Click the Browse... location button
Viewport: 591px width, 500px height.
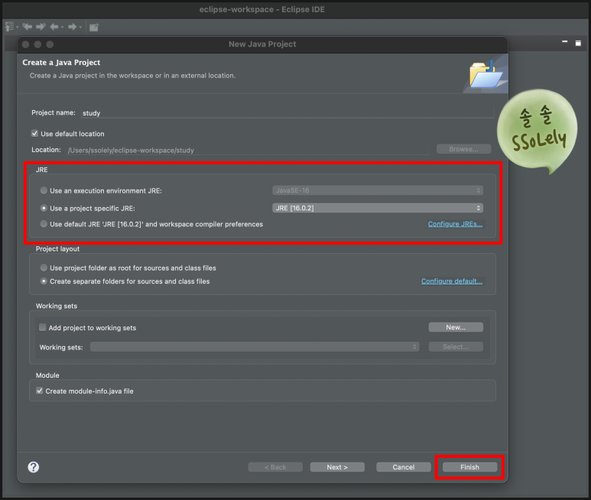pyautogui.click(x=463, y=149)
